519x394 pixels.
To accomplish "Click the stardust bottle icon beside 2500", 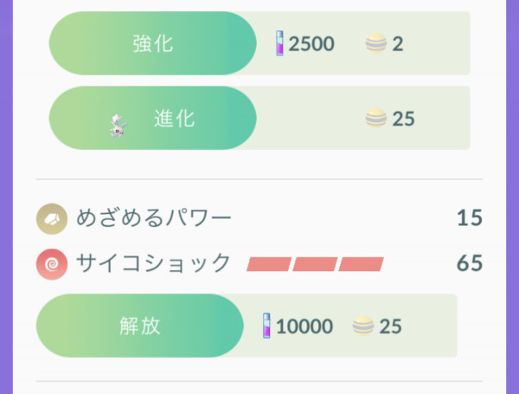I will [x=279, y=43].
